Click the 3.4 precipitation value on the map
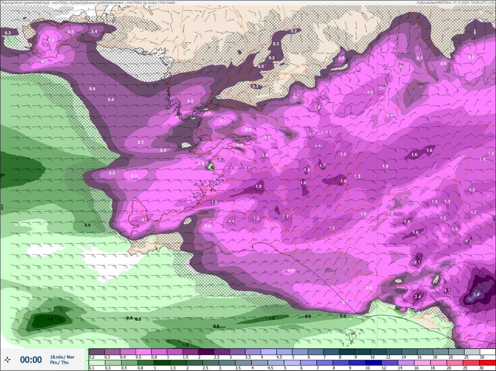This screenshot has height=371, width=496. 476,294
